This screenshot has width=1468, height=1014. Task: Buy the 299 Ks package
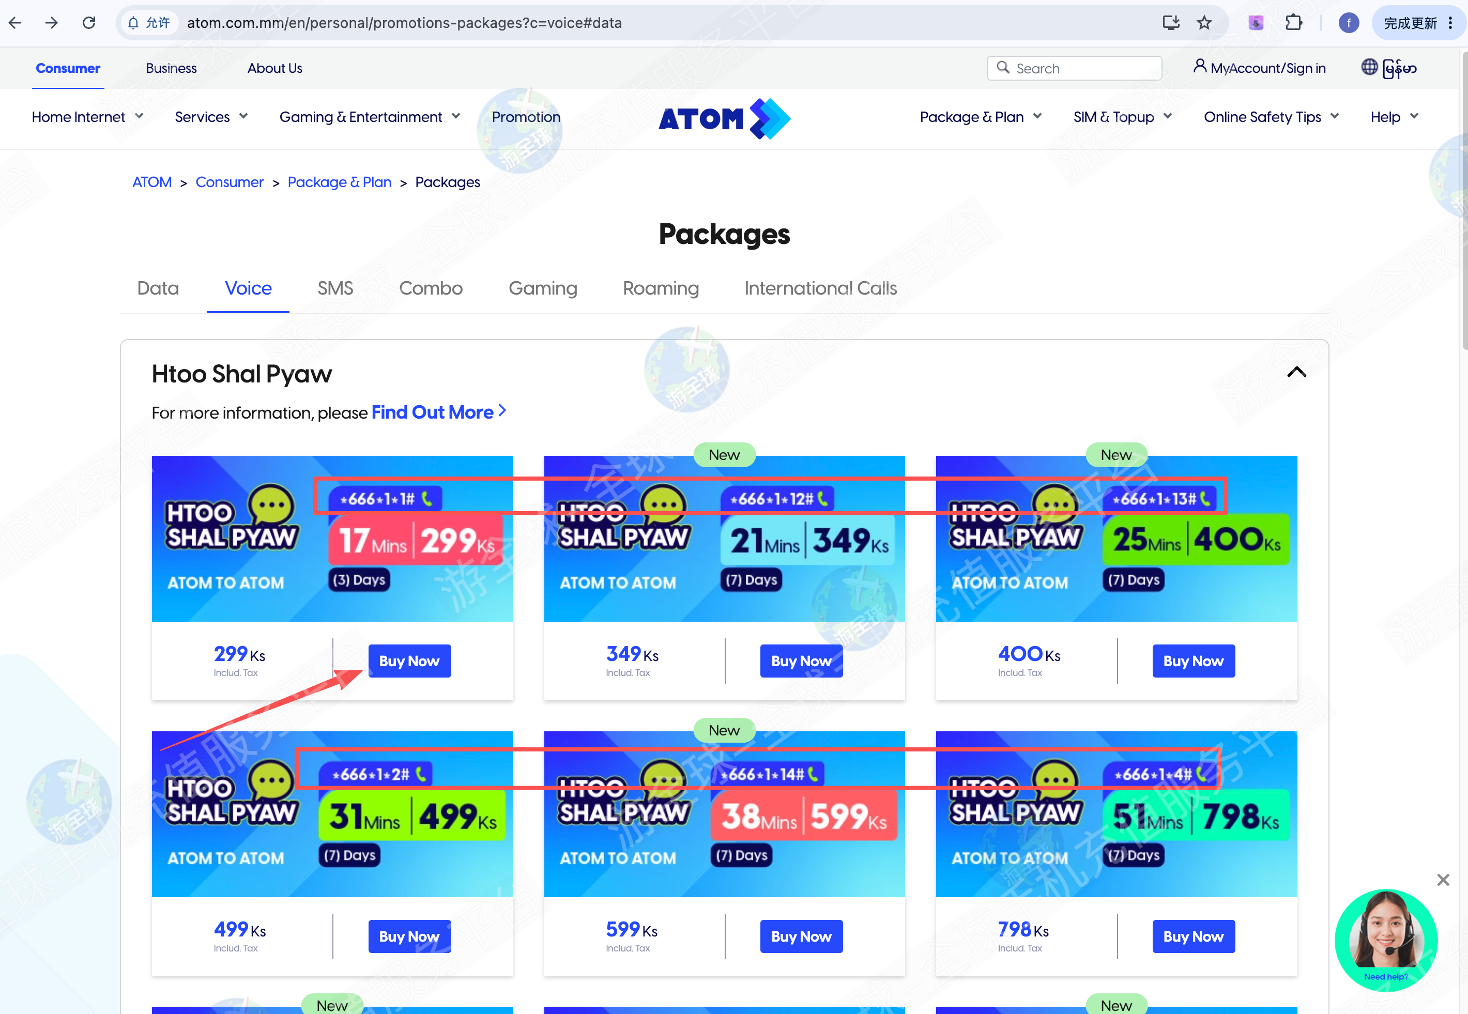pos(410,662)
